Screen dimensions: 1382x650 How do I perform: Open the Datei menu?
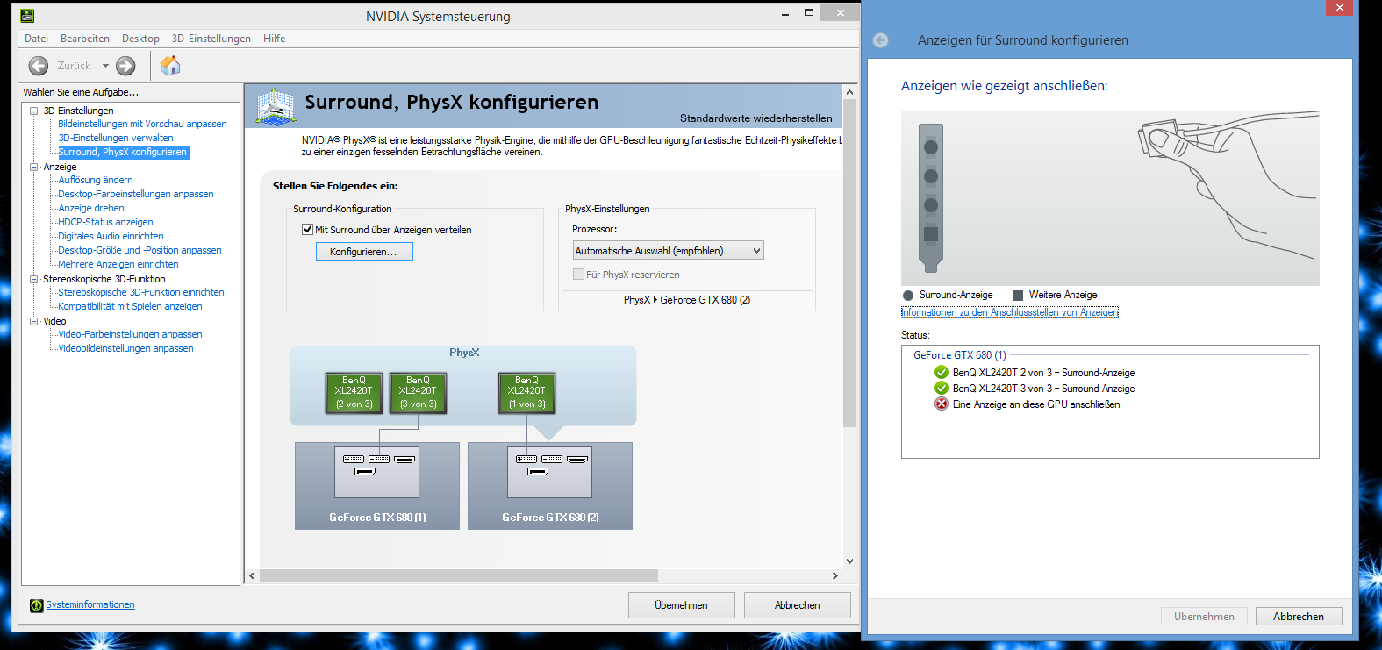[x=37, y=39]
